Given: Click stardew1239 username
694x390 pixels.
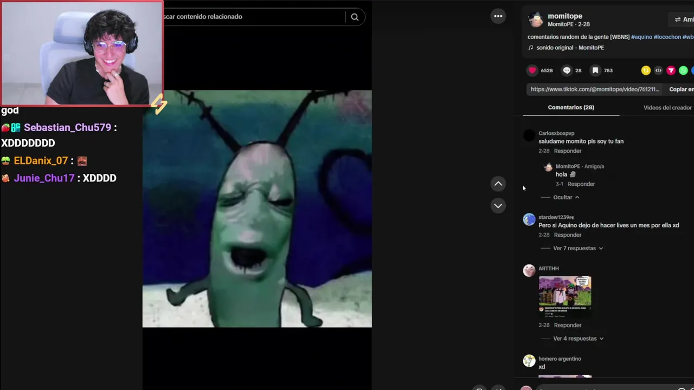Looking at the screenshot, I should click(556, 217).
